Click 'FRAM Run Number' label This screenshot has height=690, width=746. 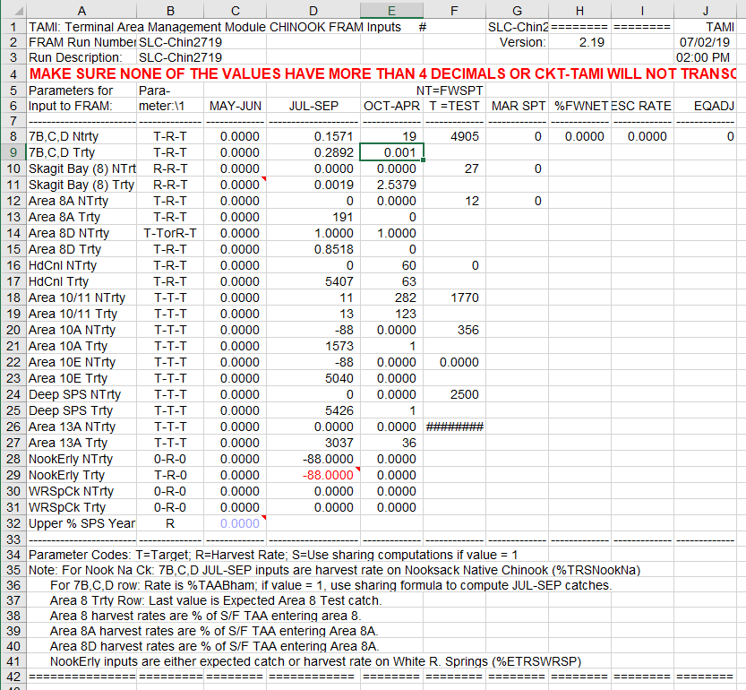click(x=81, y=42)
